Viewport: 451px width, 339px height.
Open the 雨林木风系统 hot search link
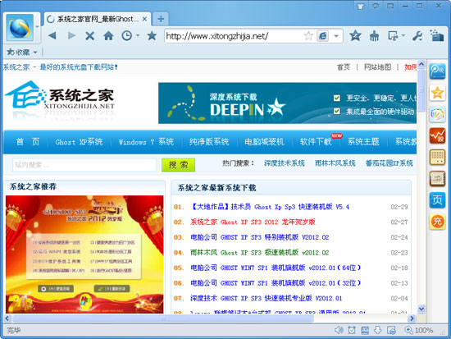(335, 163)
